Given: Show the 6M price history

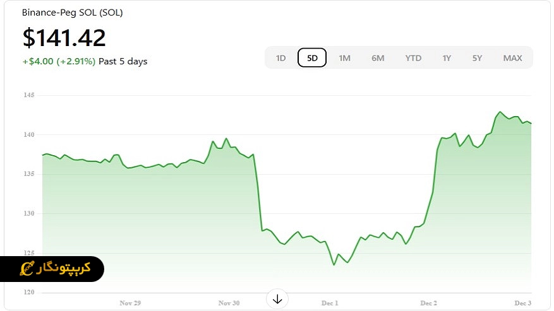Looking at the screenshot, I should [x=378, y=58].
